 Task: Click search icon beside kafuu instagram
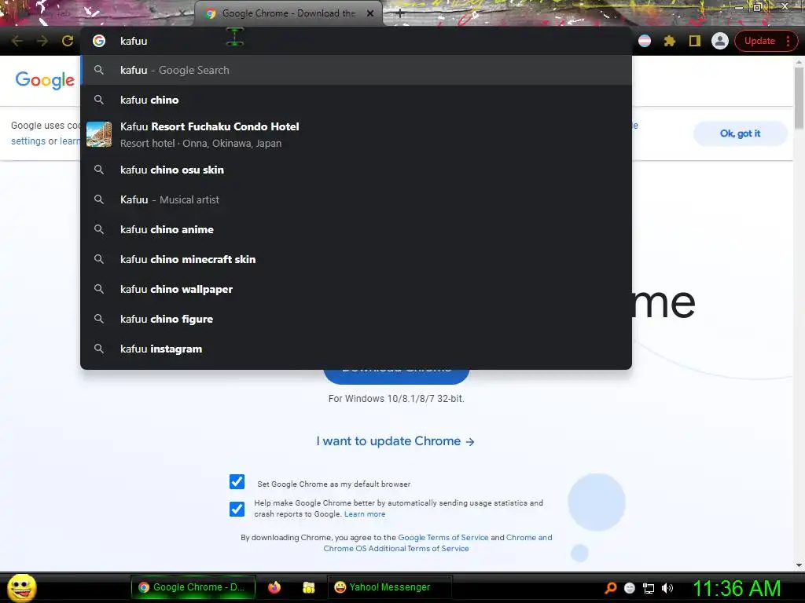[x=99, y=349]
